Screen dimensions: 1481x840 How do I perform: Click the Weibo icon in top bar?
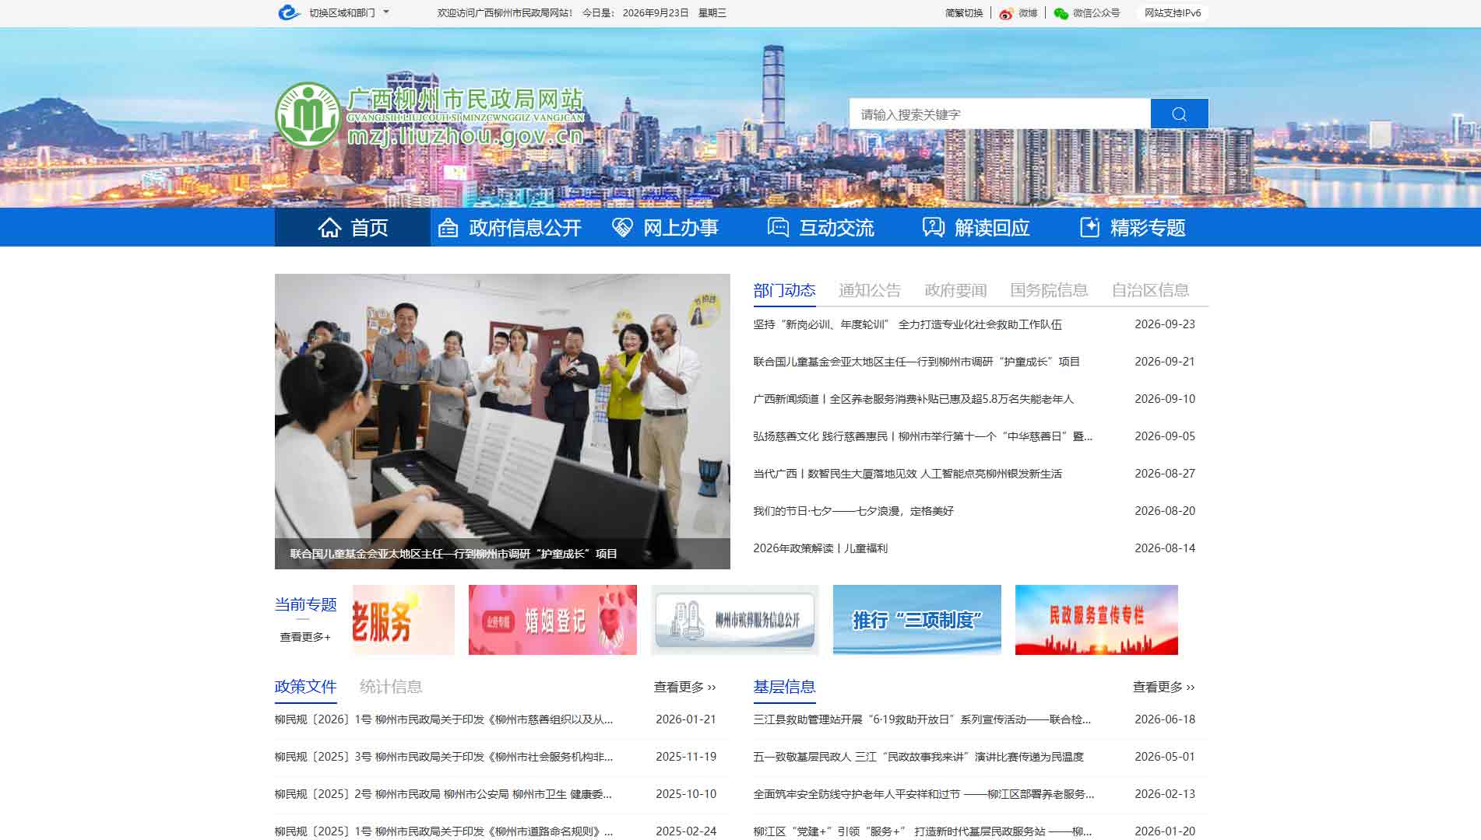(1006, 13)
